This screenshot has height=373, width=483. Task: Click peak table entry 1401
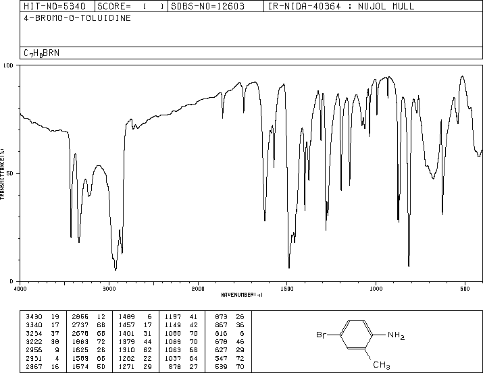tap(126, 333)
